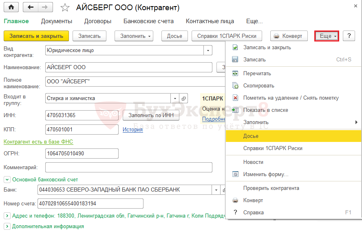Image resolution: width=362 pixels, height=231 pixels.
Task: Expand the Адрес и телефон section
Action: point(7,215)
